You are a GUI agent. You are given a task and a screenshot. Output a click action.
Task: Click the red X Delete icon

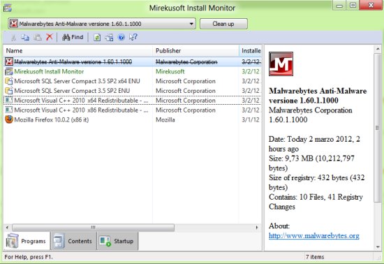[50, 37]
